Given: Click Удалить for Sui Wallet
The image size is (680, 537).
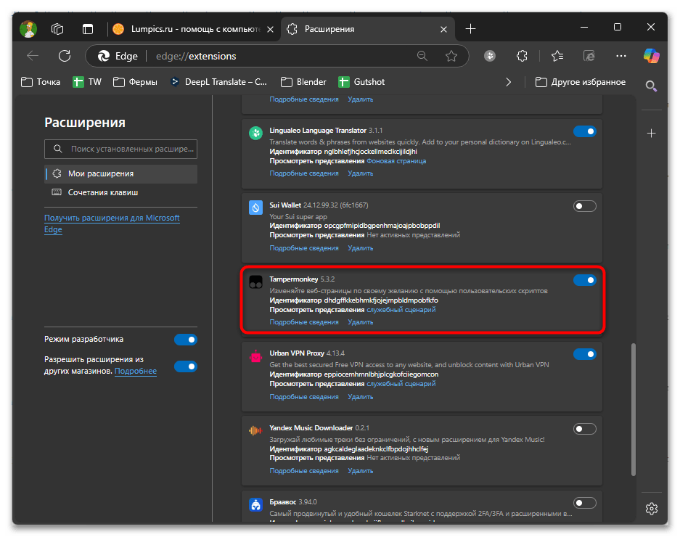Looking at the screenshot, I should 361,248.
